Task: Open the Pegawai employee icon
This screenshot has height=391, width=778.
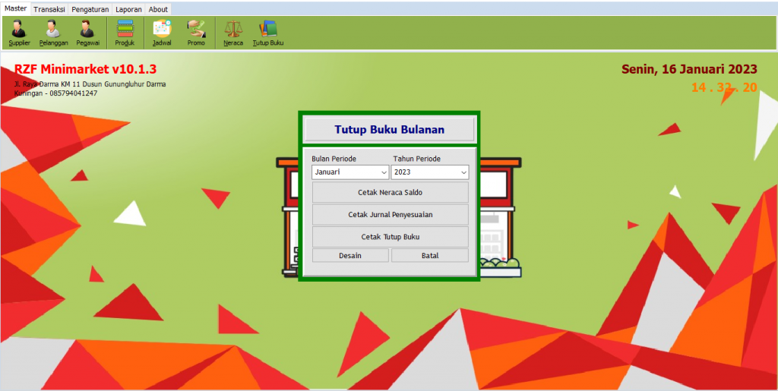Action: (88, 33)
